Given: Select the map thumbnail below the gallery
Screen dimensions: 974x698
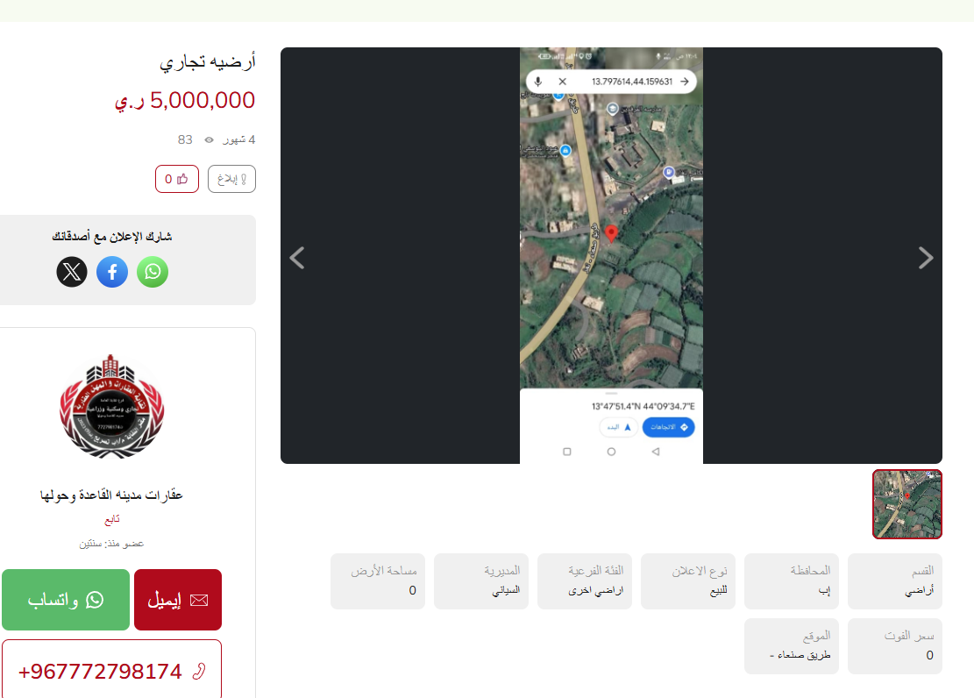Looking at the screenshot, I should (906, 504).
